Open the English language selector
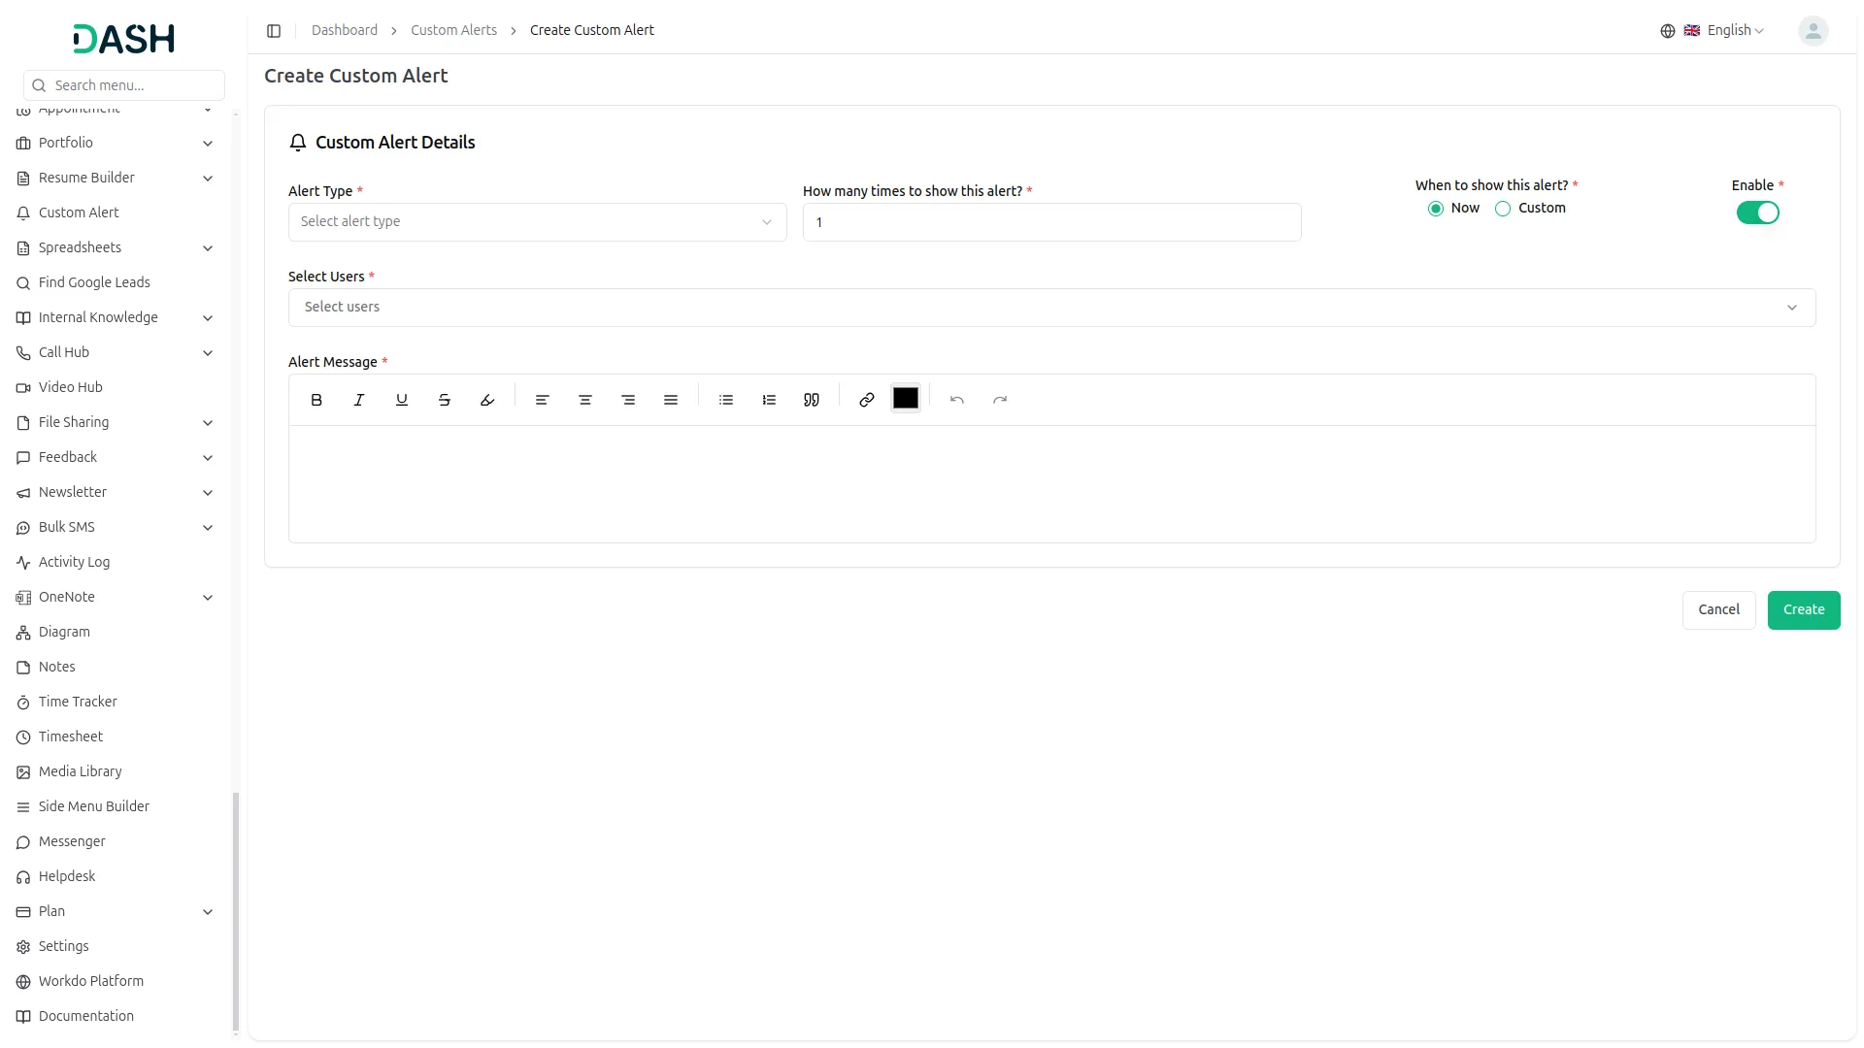This screenshot has width=1864, height=1048. pos(1727,31)
